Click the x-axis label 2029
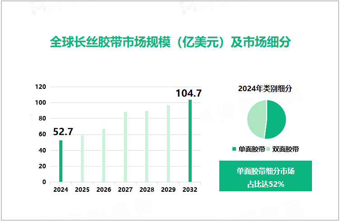The height and width of the screenshot is (222, 340). point(168,190)
